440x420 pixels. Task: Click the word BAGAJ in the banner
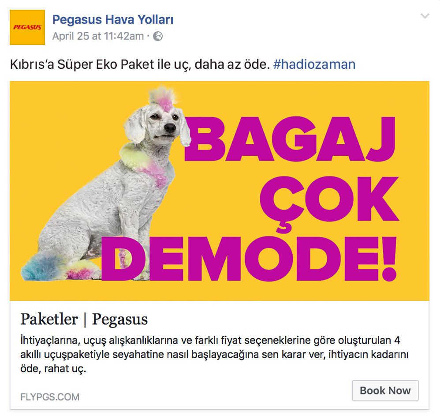[x=290, y=139]
